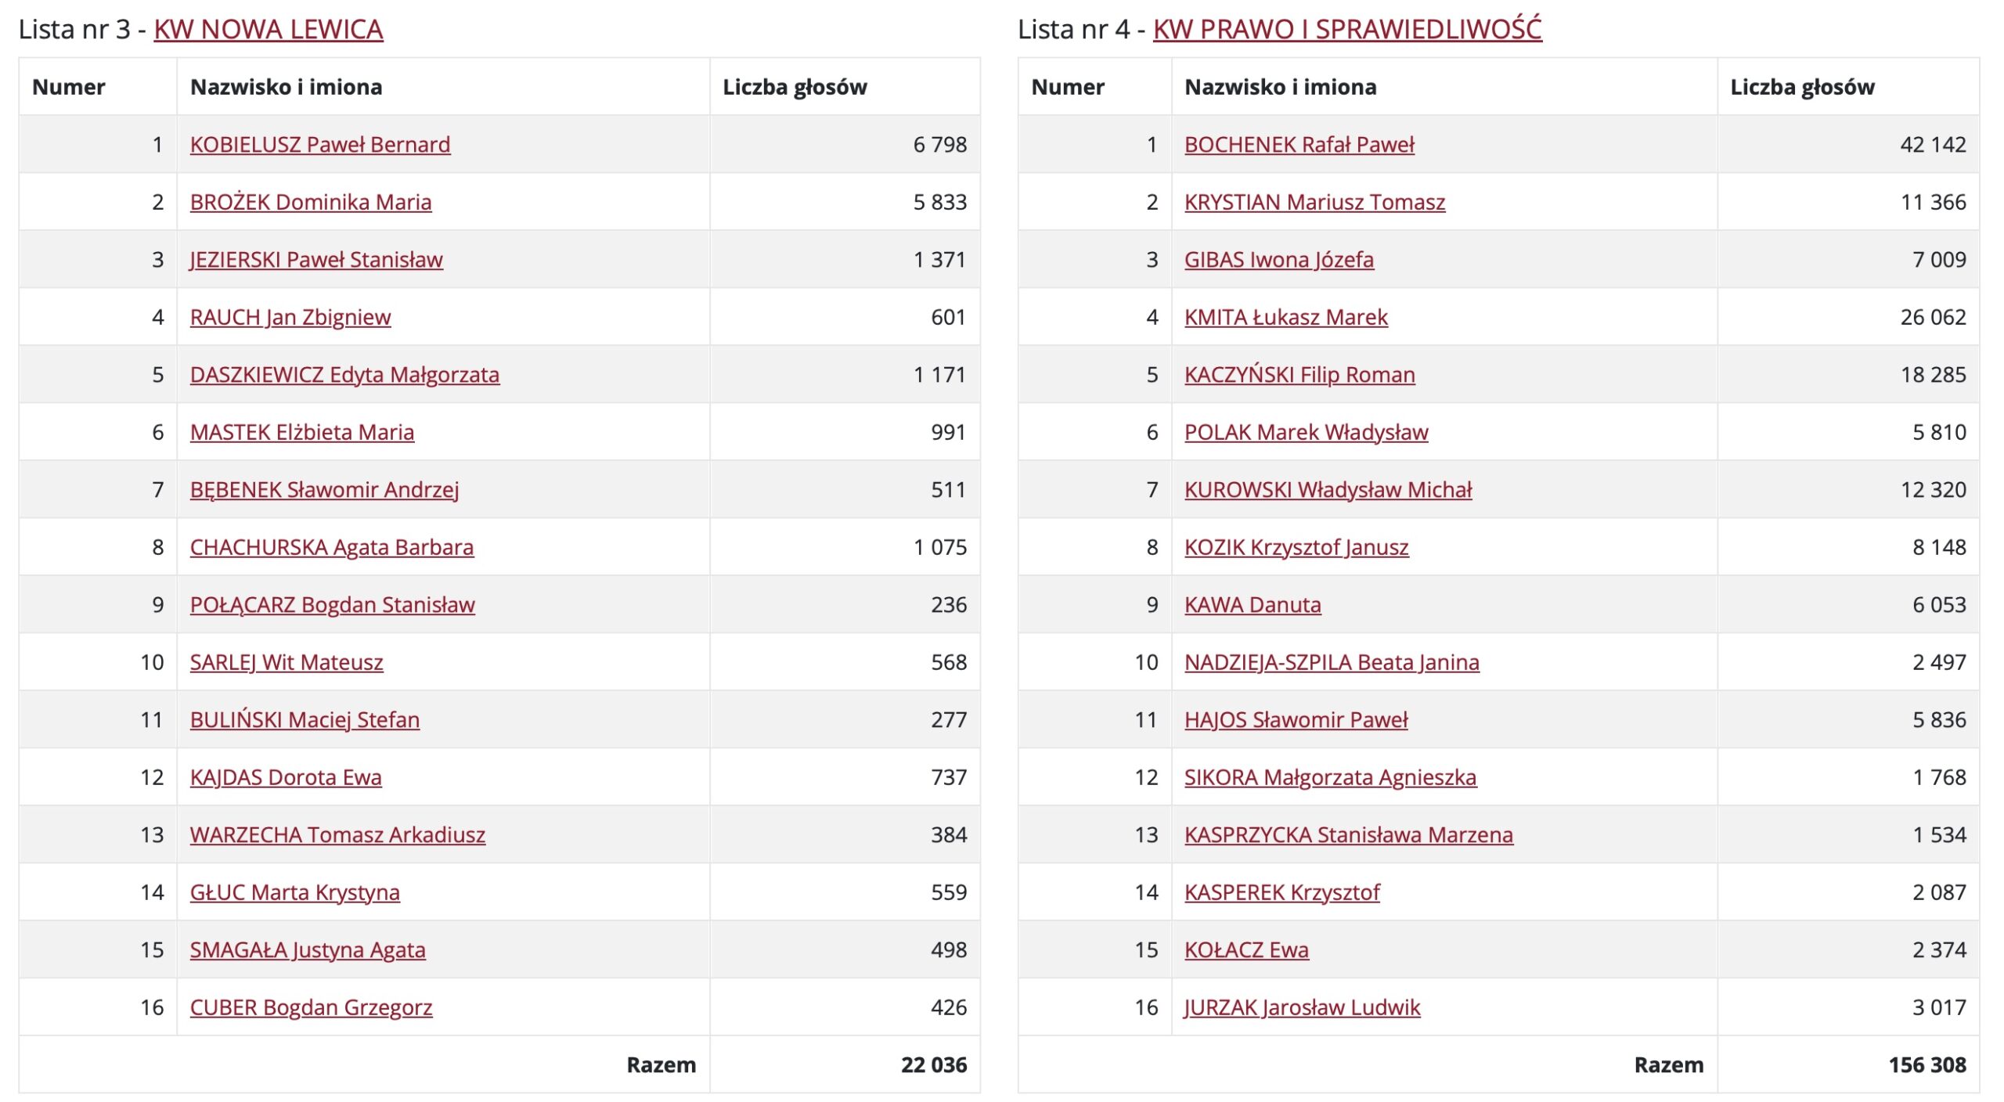Open candidate NADZIEJA-SZPILA Beata Janina
The width and height of the screenshot is (2004, 1102).
[x=1332, y=663]
